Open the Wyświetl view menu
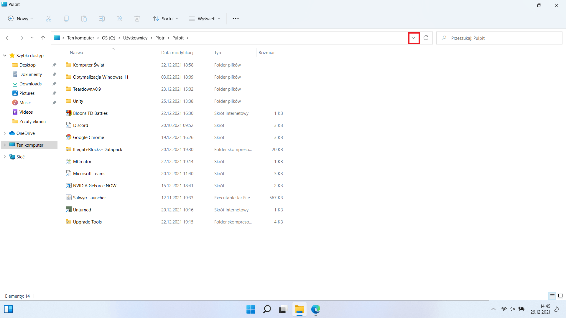The height and width of the screenshot is (318, 566). [x=205, y=19]
